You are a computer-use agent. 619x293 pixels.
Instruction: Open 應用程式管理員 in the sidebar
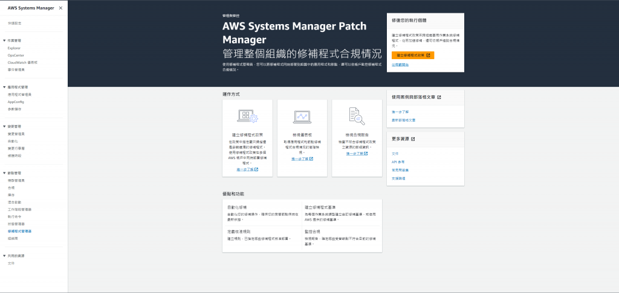(19, 95)
